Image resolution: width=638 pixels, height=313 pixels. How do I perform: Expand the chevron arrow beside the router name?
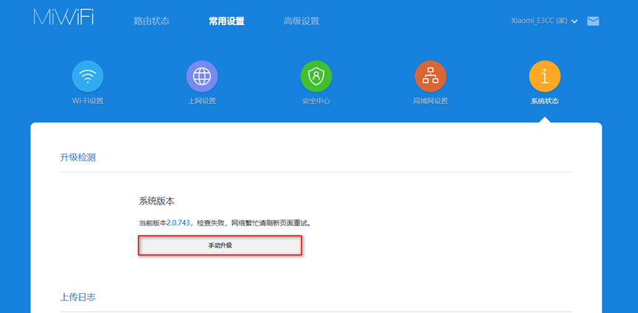(575, 21)
